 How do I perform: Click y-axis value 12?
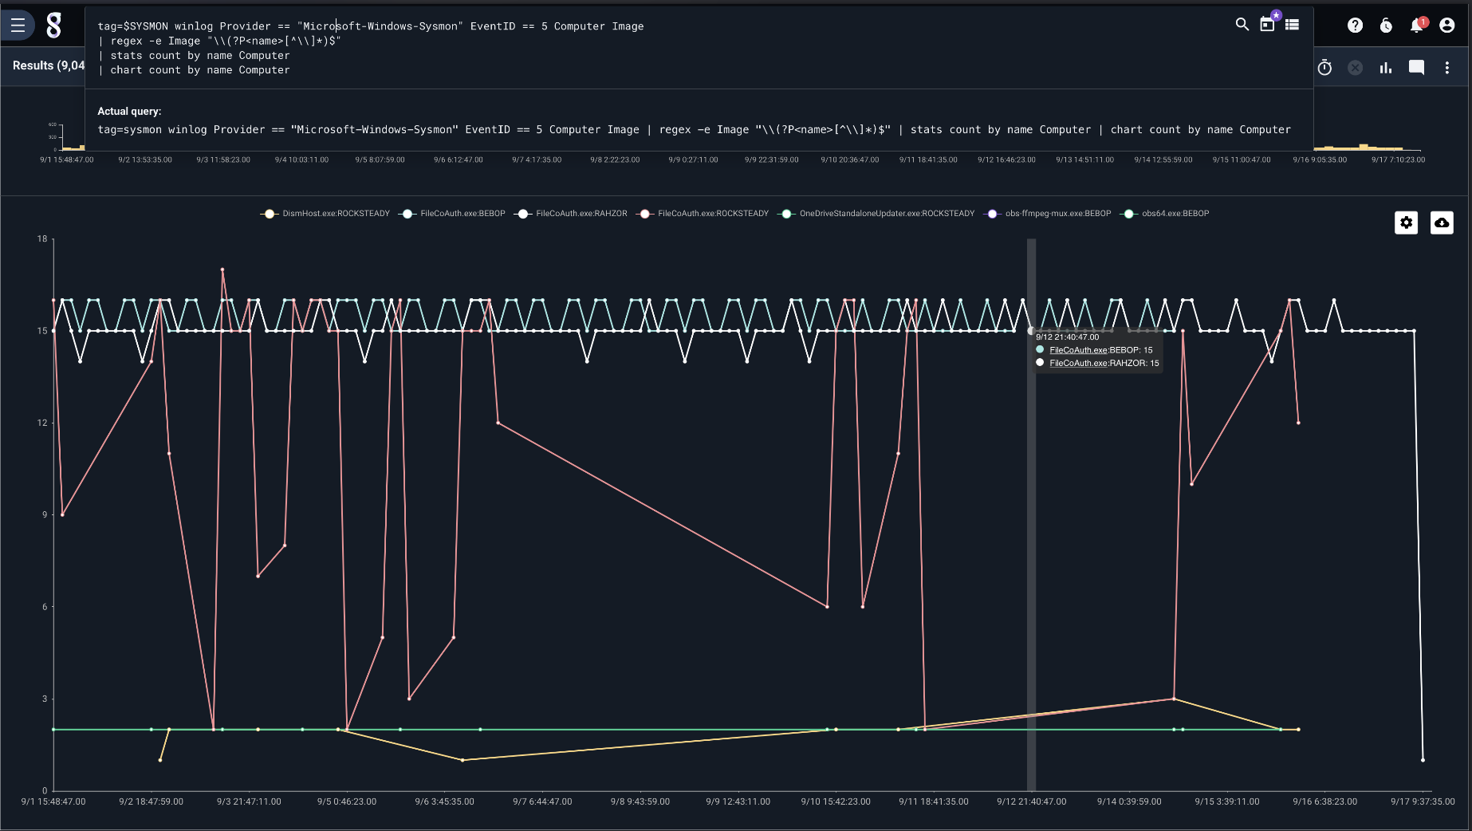point(42,423)
